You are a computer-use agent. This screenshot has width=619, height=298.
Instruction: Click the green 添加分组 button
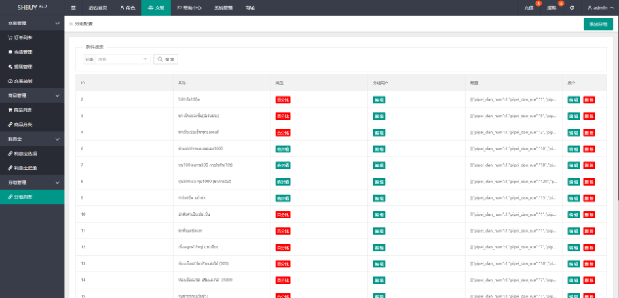[598, 24]
